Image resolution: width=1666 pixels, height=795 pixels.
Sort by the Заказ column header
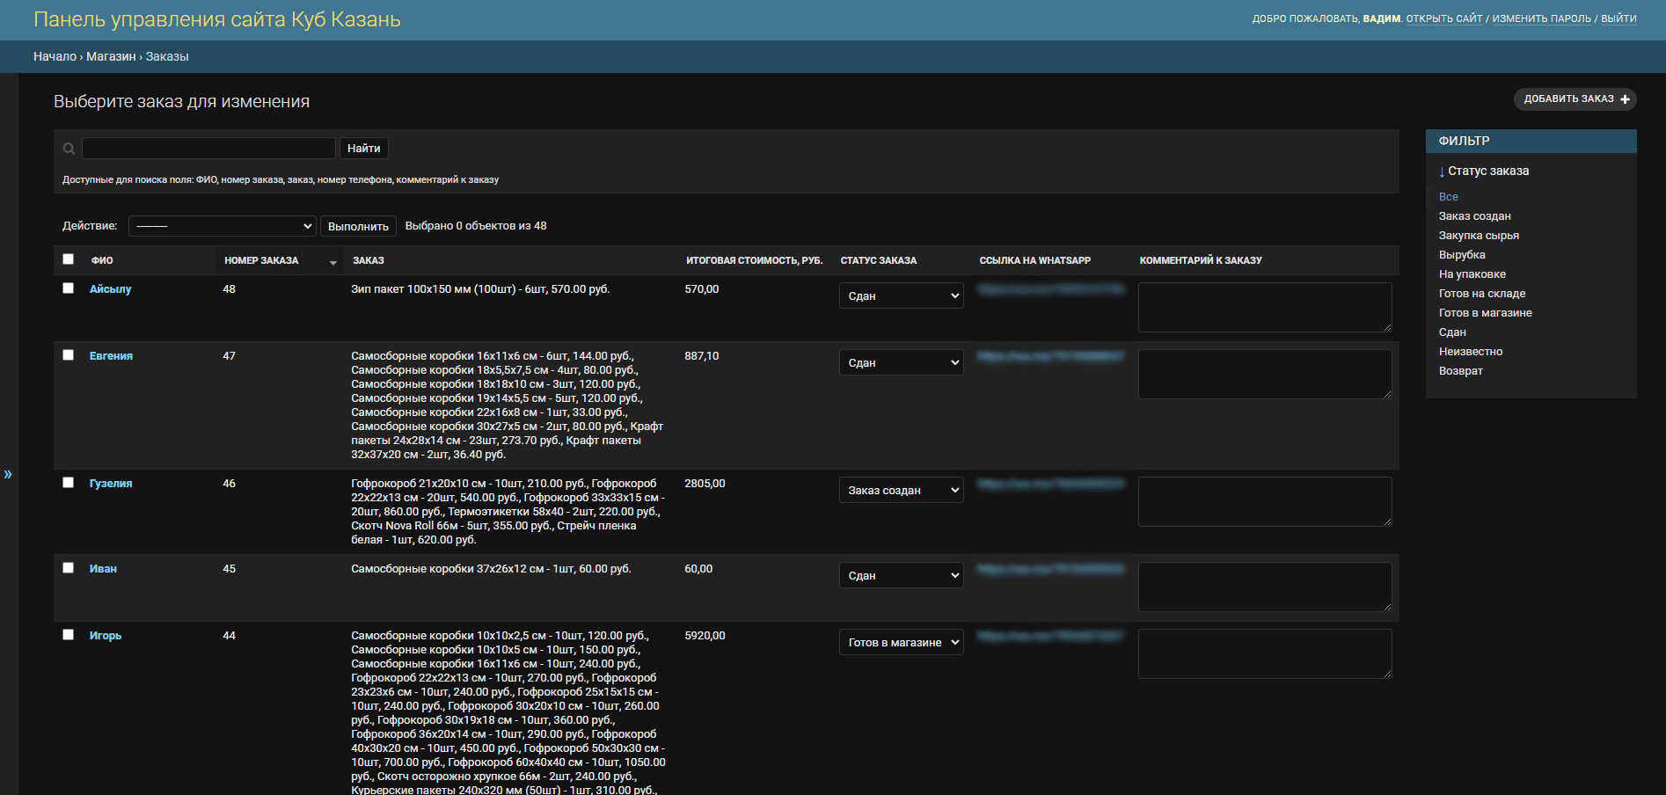(369, 260)
